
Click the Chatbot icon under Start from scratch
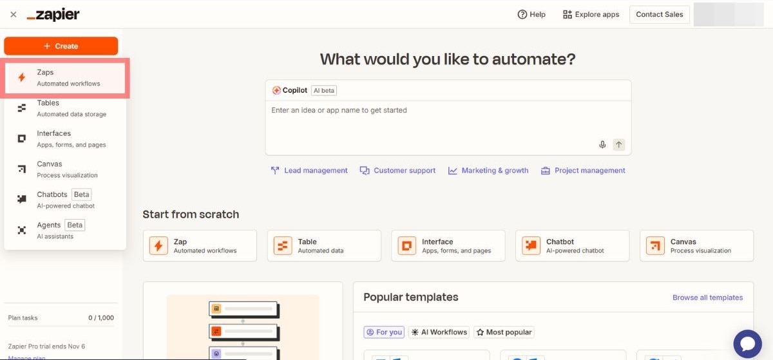point(531,246)
